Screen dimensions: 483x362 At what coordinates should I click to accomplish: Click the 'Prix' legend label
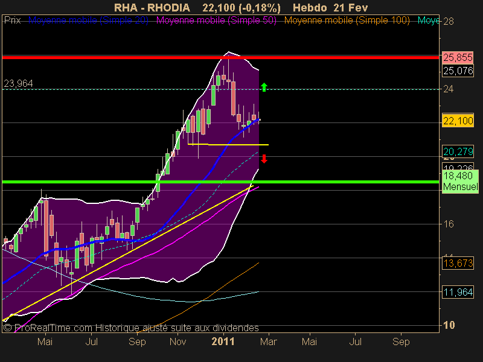click(12, 21)
